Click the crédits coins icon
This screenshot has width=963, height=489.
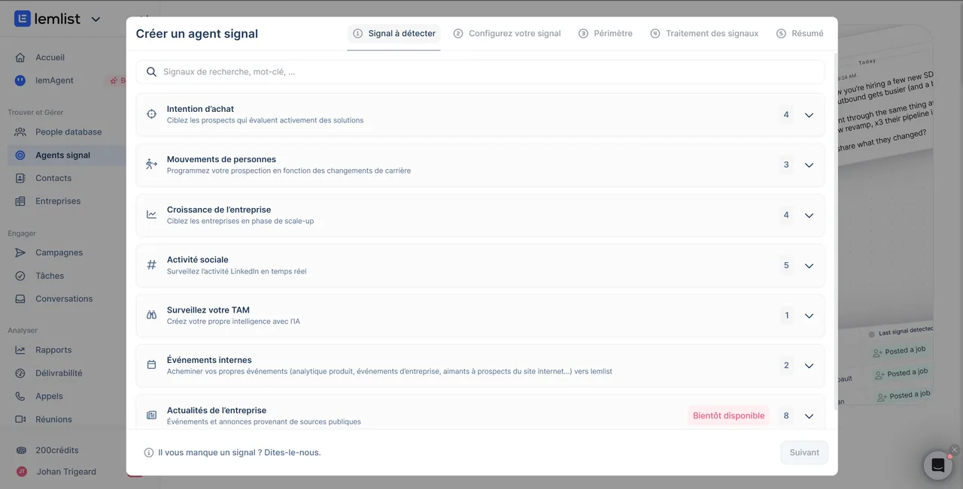tap(21, 450)
